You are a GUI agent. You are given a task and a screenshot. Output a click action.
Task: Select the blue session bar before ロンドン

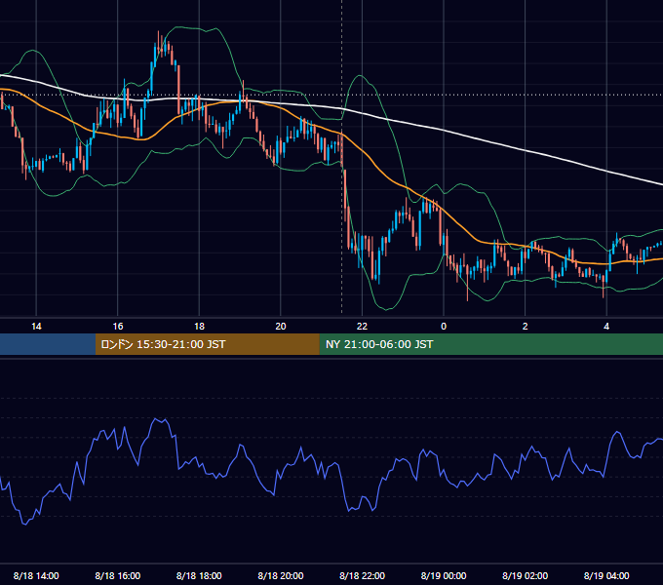coord(48,344)
